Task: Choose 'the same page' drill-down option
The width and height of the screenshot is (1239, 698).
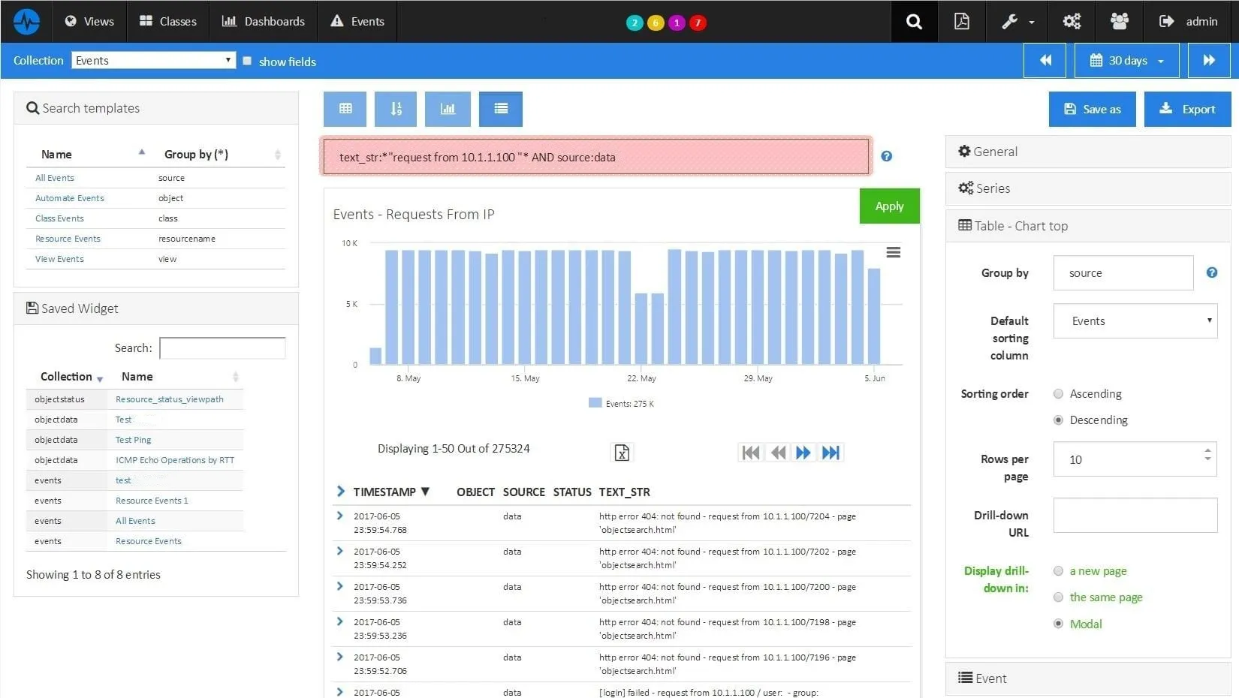Action: click(x=1058, y=597)
